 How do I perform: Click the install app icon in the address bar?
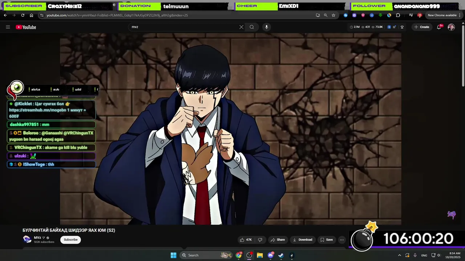(318, 15)
